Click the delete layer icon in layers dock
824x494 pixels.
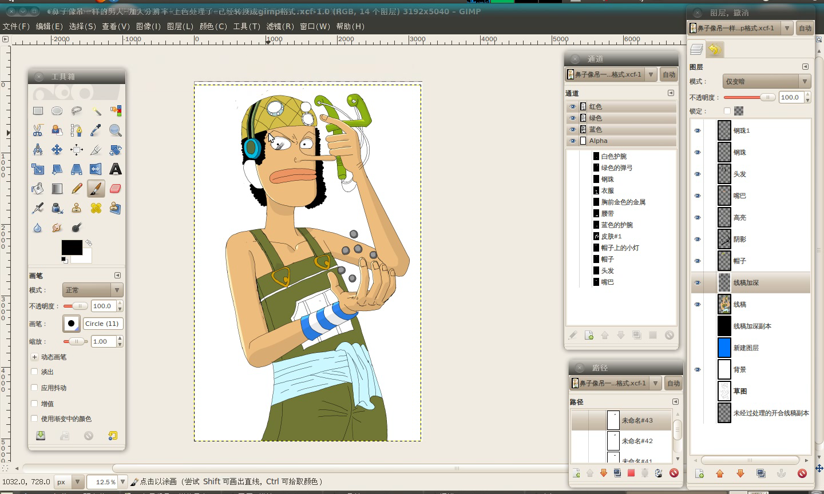802,473
